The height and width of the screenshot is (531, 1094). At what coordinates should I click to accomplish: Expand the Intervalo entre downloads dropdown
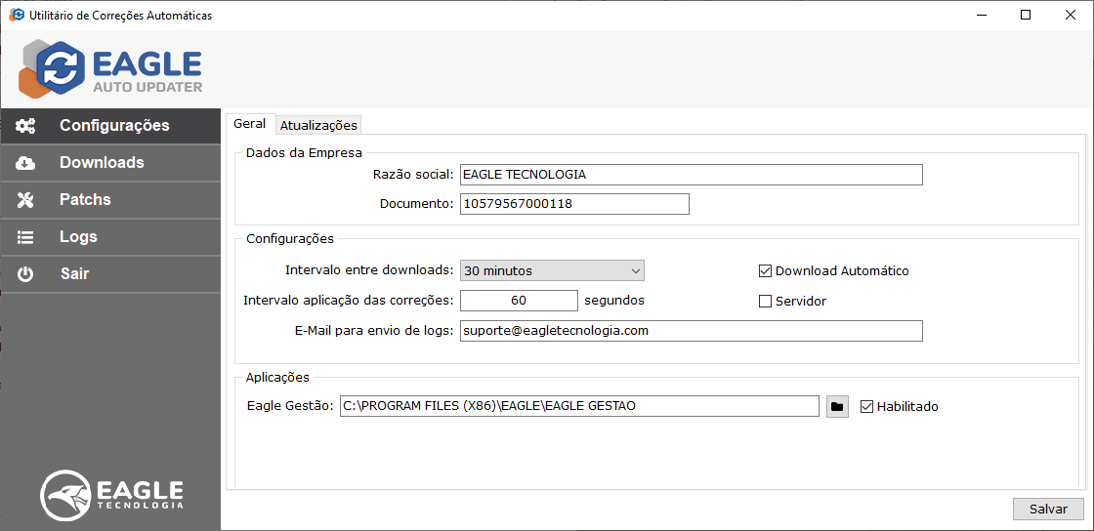point(552,270)
